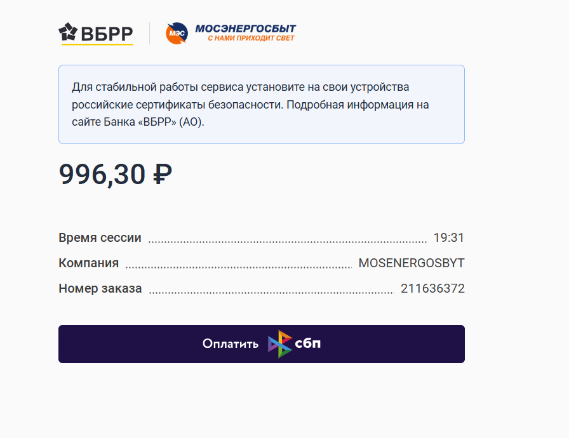
Task: Click the Время сессии label
Action: pos(100,237)
